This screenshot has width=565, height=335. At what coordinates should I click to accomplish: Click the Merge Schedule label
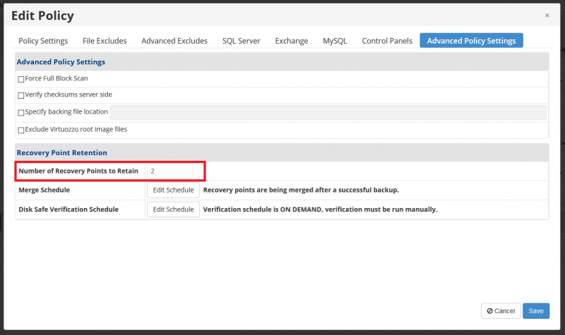pyautogui.click(x=44, y=190)
